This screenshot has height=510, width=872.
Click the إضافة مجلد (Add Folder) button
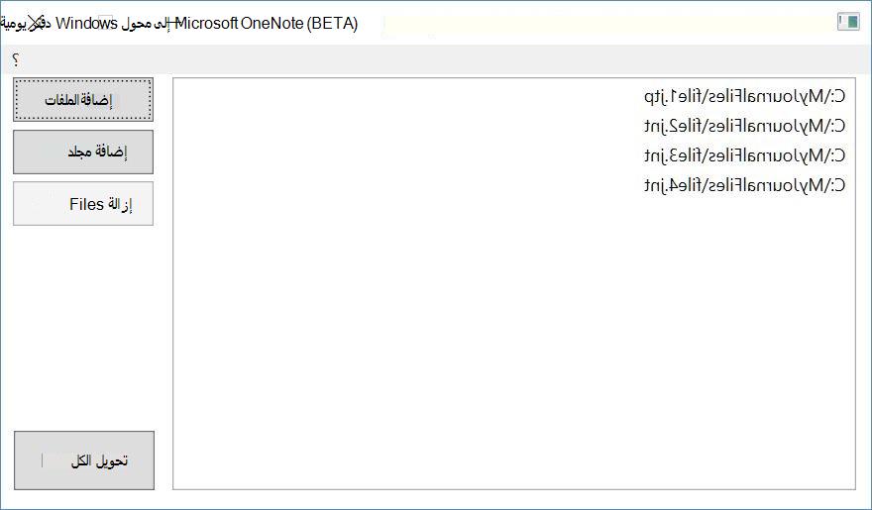(83, 153)
